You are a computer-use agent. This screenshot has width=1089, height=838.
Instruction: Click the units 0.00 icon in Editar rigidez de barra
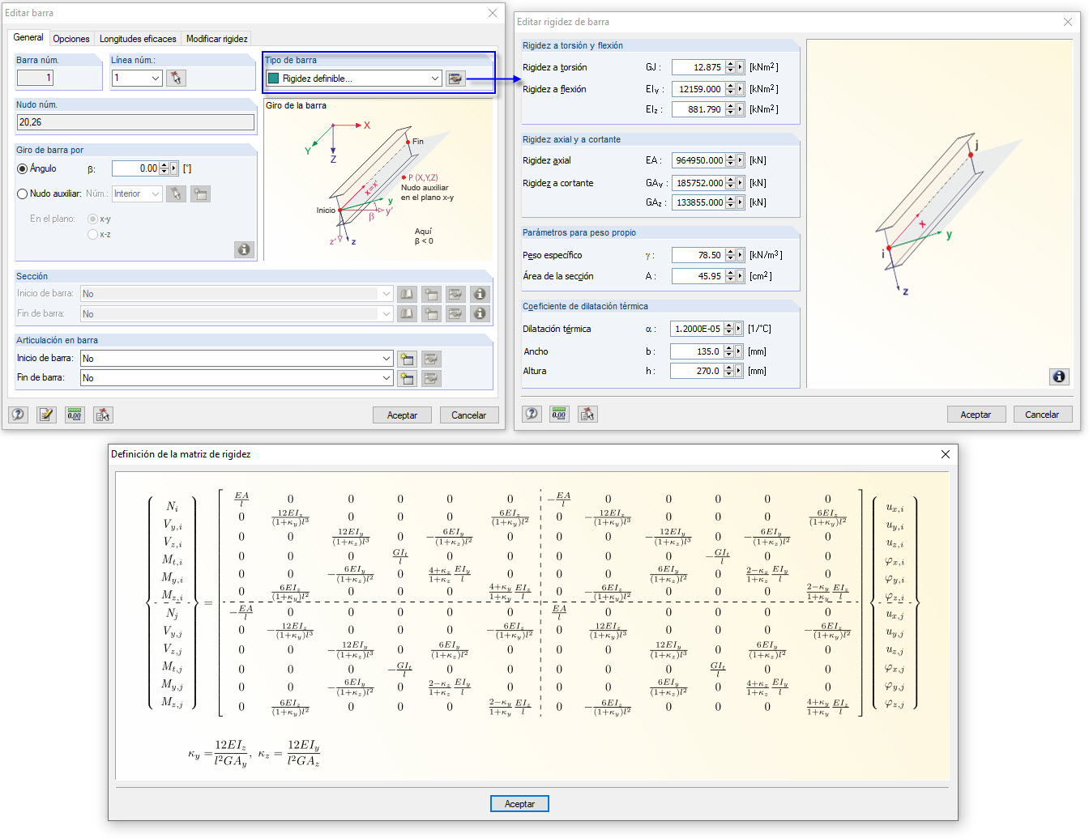tap(559, 414)
